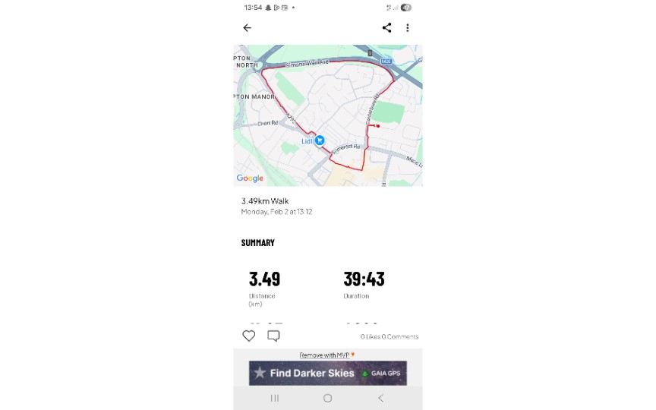The height and width of the screenshot is (410, 656).
Task: Tap the Lidl shopping cart marker
Action: [320, 140]
